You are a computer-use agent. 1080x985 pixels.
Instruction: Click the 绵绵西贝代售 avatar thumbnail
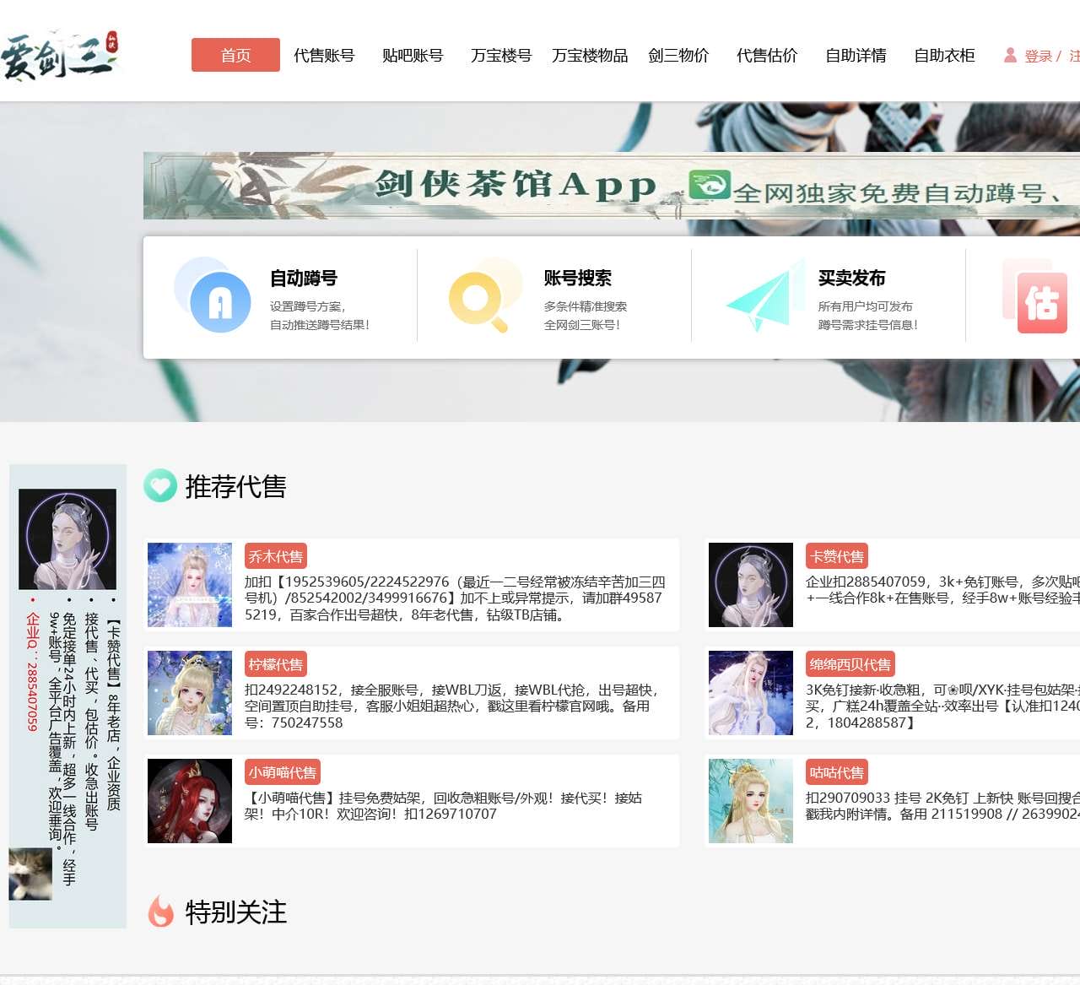(x=751, y=693)
